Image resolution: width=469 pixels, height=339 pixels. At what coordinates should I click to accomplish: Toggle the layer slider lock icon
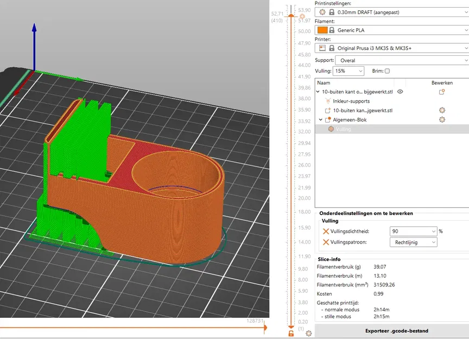(x=291, y=334)
